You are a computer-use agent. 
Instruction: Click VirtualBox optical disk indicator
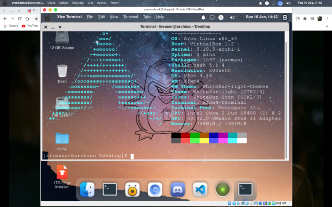click(x=234, y=203)
